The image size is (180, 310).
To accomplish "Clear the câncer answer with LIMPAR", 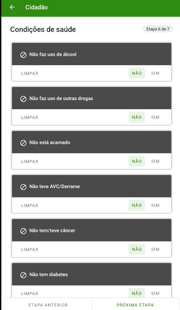I will [30, 249].
